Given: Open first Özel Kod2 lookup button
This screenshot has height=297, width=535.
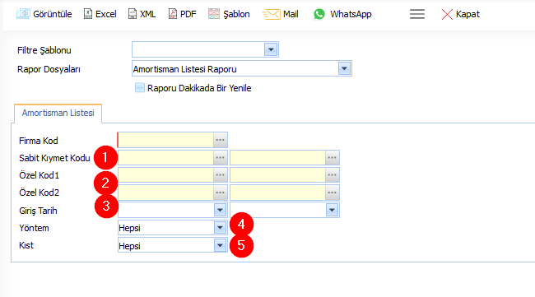Looking at the screenshot, I should 220,193.
